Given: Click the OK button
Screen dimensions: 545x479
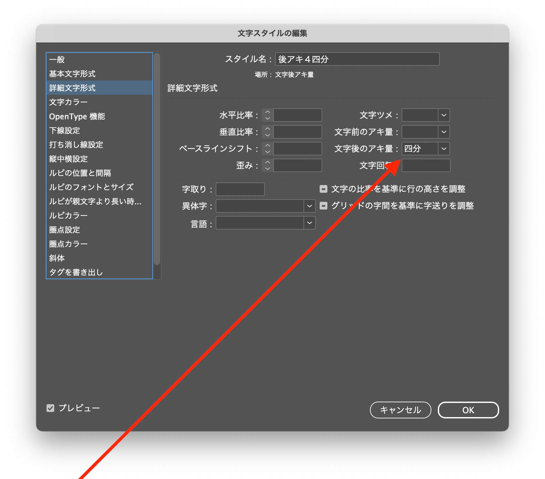Looking at the screenshot, I should point(468,410).
